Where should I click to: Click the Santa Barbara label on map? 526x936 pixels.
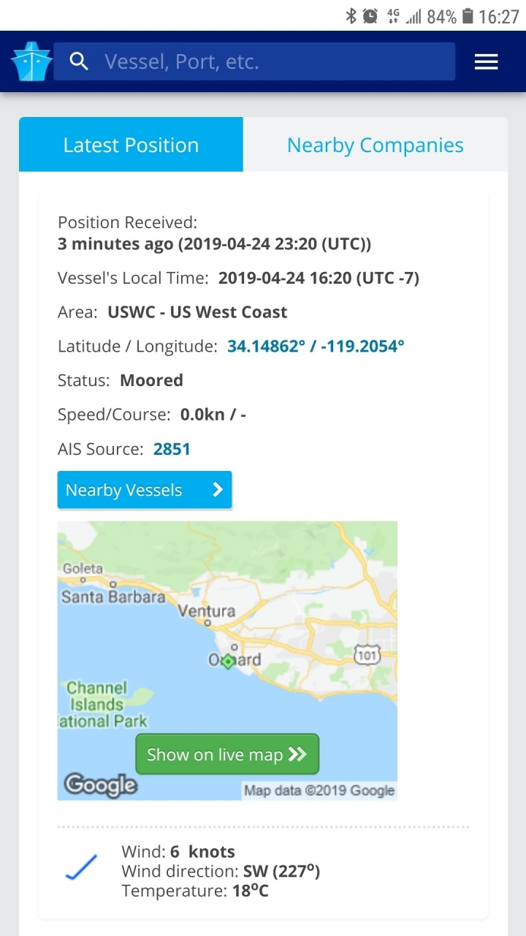(x=113, y=597)
